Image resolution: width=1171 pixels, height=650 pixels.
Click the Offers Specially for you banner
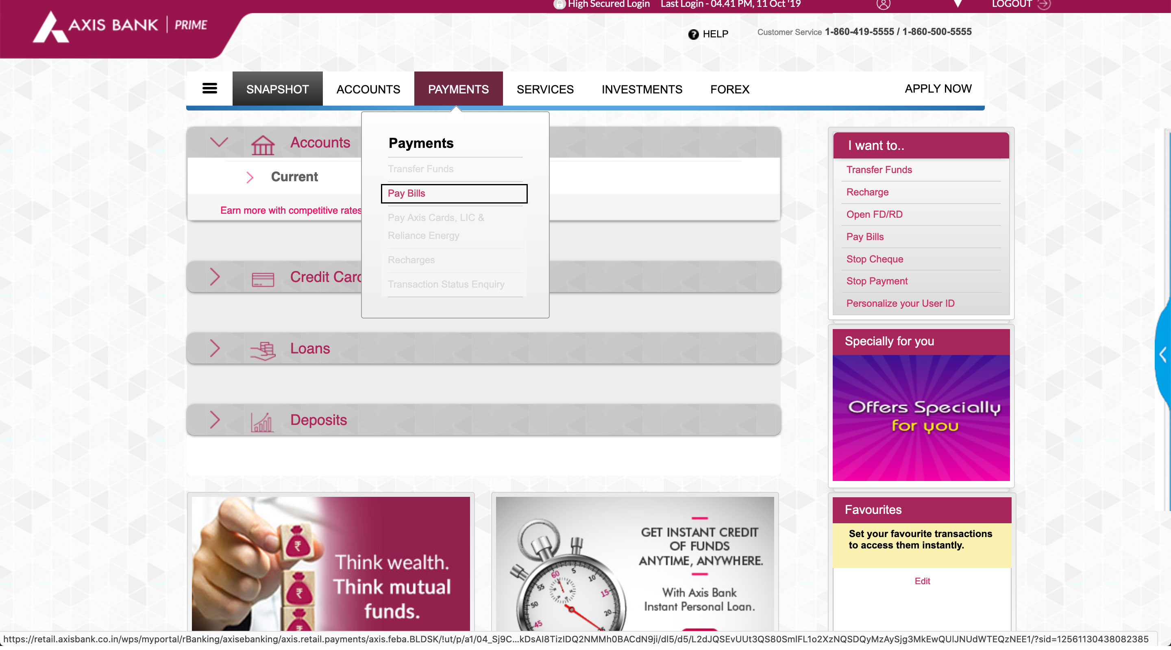coord(921,418)
